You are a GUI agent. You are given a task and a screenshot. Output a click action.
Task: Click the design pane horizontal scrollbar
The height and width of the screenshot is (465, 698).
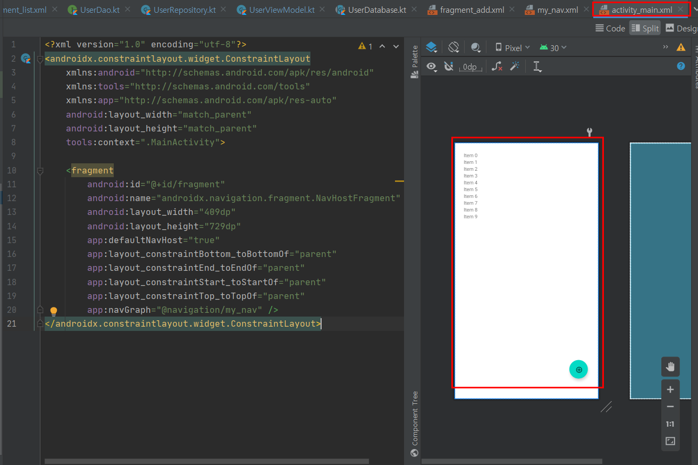coord(512,461)
